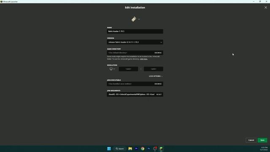
Task: Click the Java Executable path field
Action: click(x=130, y=84)
